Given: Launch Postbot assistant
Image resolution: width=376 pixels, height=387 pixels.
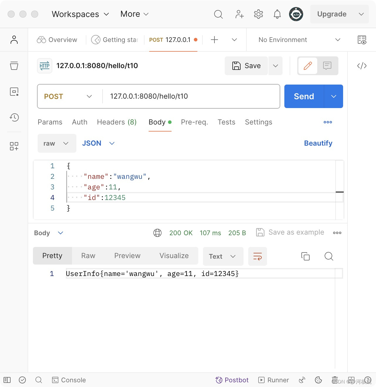Looking at the screenshot, I should (232, 380).
